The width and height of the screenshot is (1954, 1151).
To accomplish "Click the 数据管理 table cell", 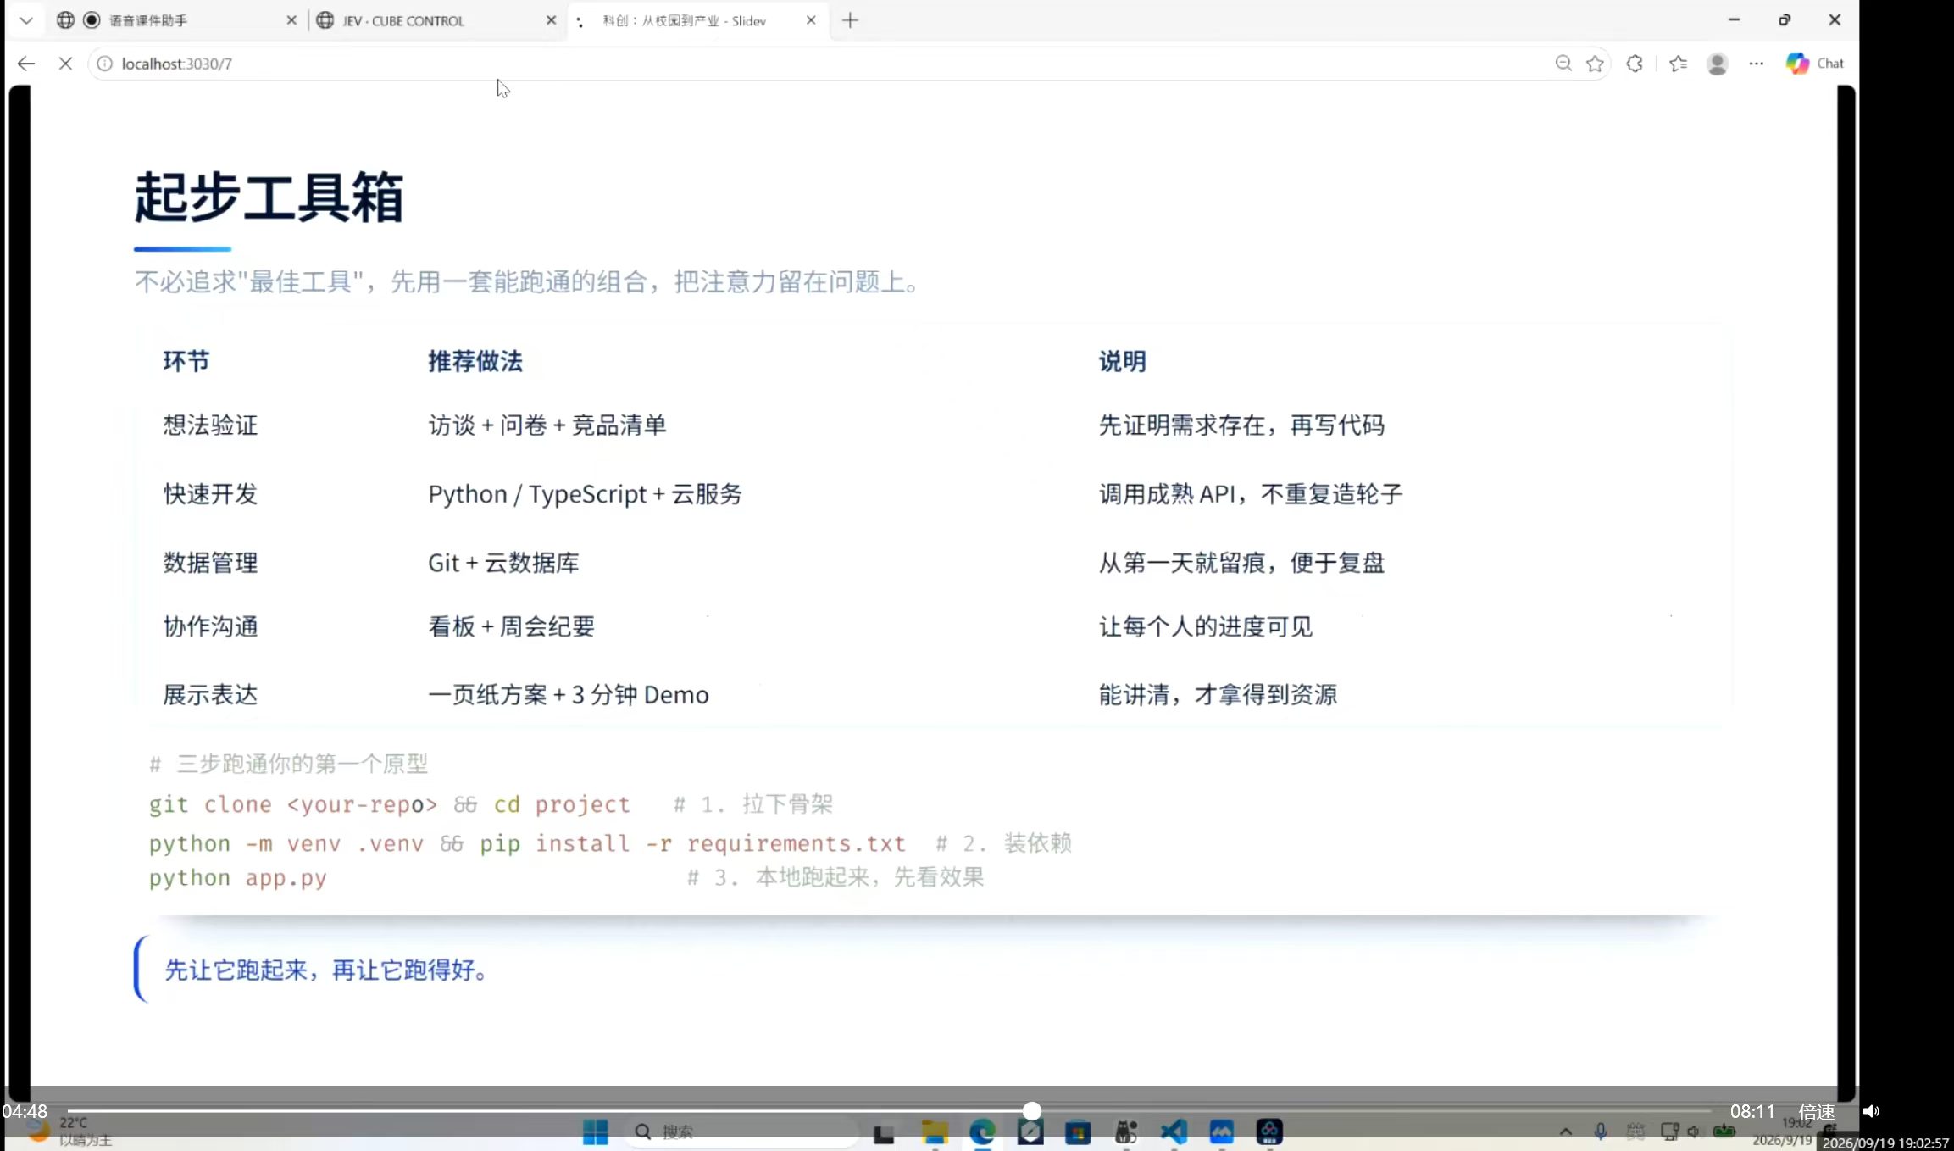I will coord(210,563).
